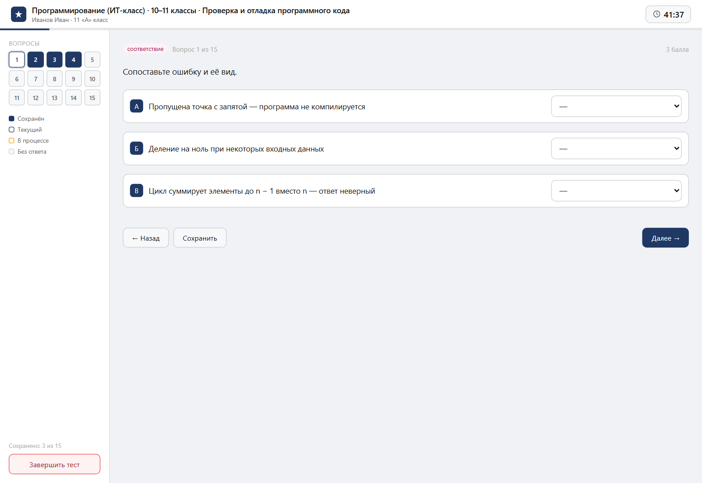Open dropdown for statement А
Screen dimensions: 702x483
(616, 106)
